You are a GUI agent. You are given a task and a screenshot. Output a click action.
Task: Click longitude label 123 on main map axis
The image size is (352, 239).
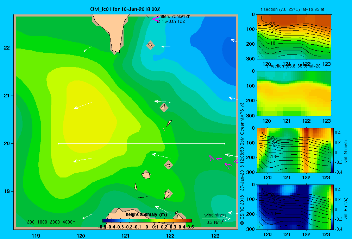215,235
